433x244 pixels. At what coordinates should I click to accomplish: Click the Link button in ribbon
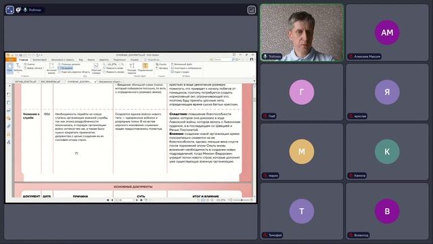pyautogui.click(x=161, y=64)
